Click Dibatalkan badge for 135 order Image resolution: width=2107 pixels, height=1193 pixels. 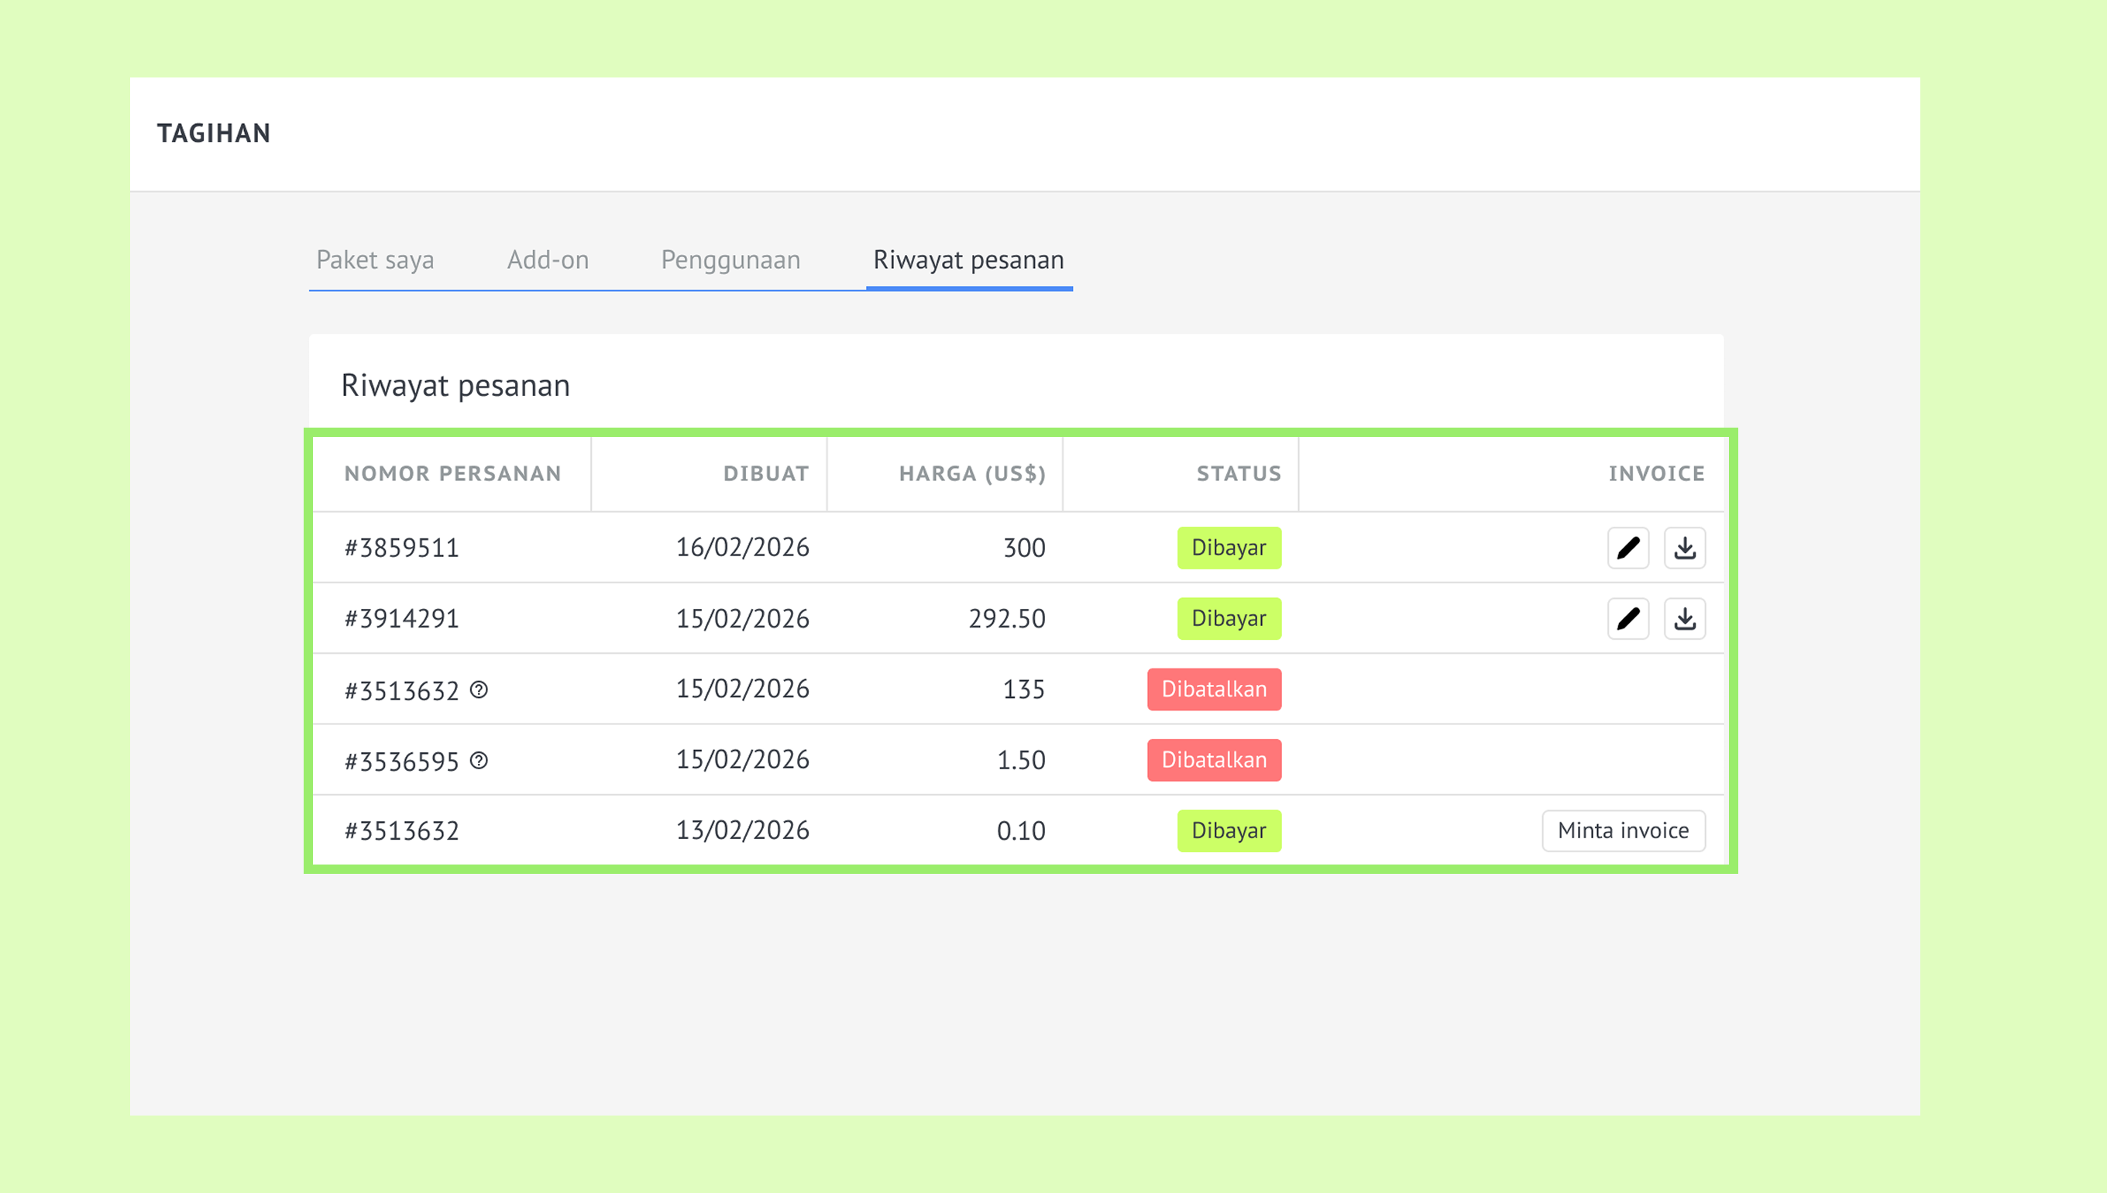coord(1214,689)
